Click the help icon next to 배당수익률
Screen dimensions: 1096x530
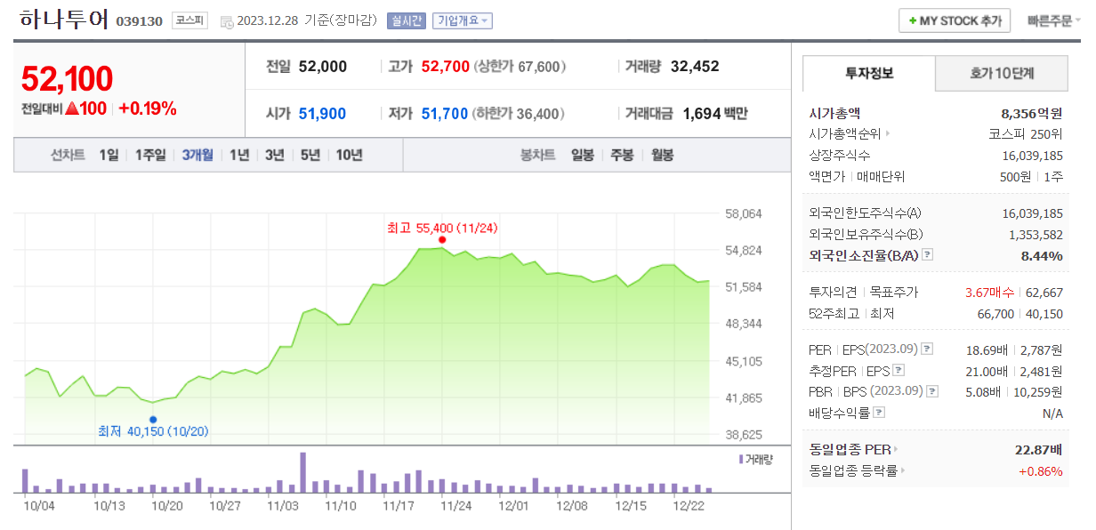(x=879, y=413)
